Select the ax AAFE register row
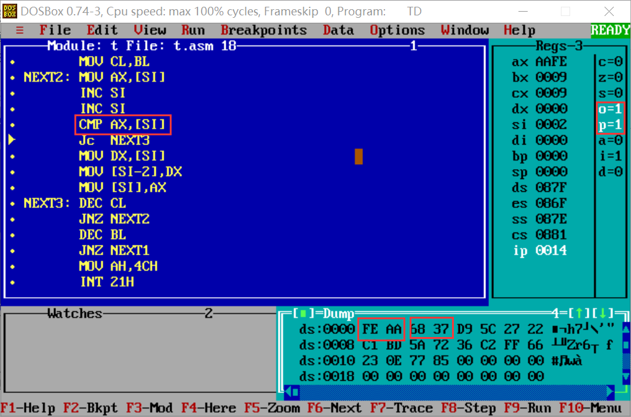Viewport: 631px width, 417px height. [x=539, y=62]
